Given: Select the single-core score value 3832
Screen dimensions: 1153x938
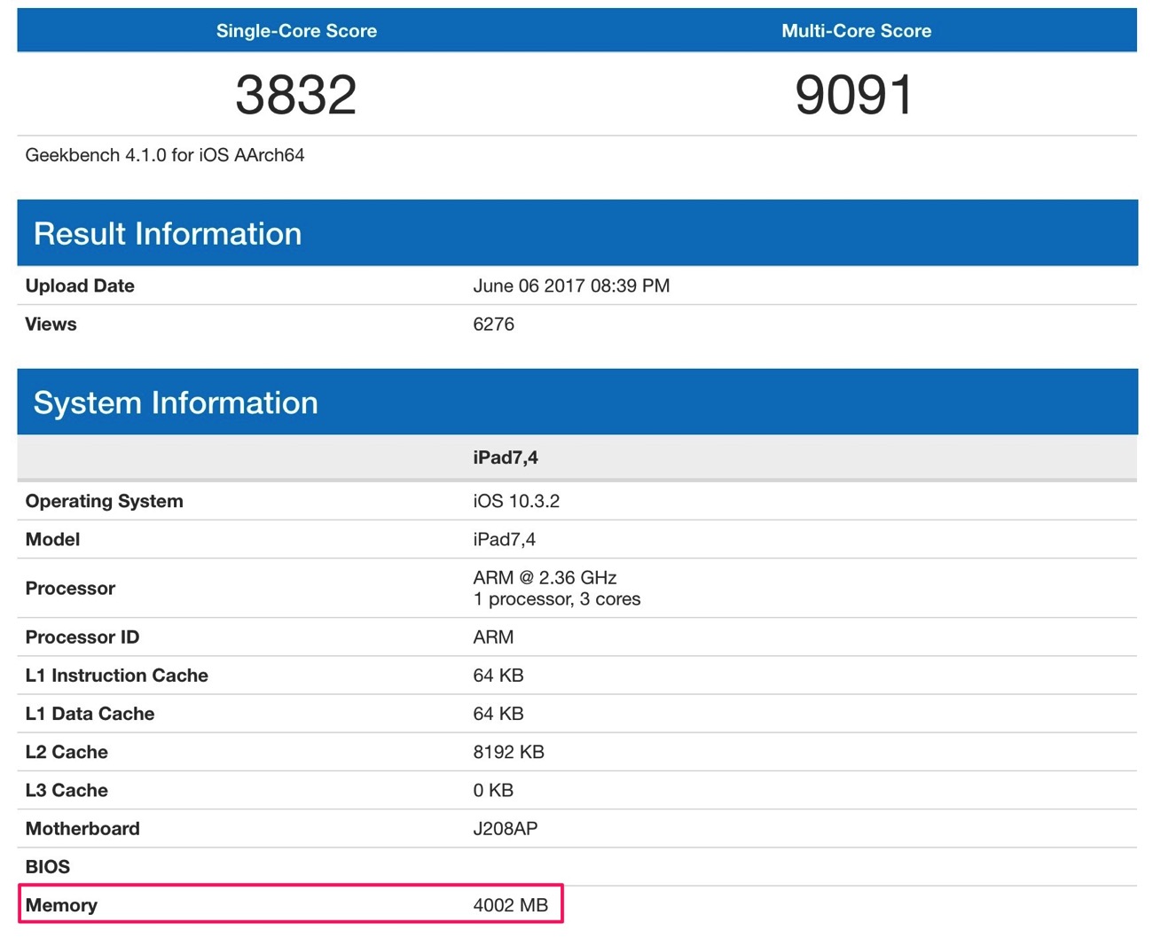Looking at the screenshot, I should 296,95.
